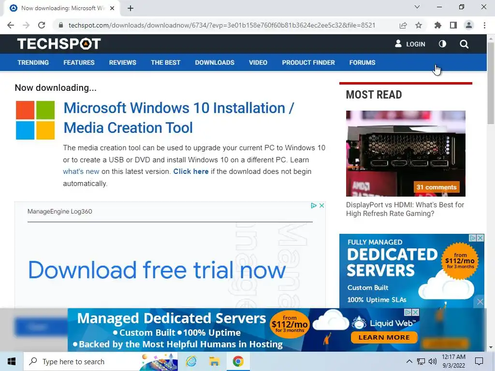Open the FEATURES section

[79, 62]
